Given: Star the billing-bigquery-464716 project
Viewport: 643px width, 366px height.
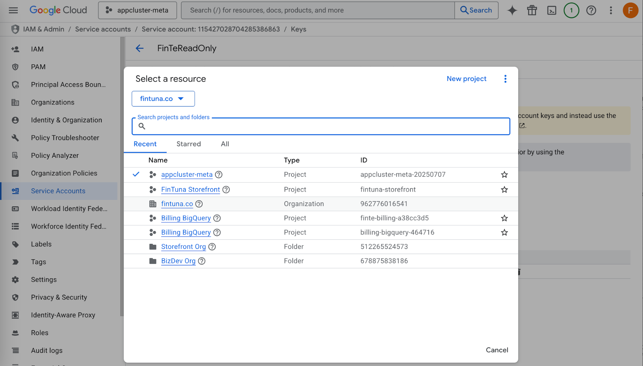Looking at the screenshot, I should coord(504,232).
